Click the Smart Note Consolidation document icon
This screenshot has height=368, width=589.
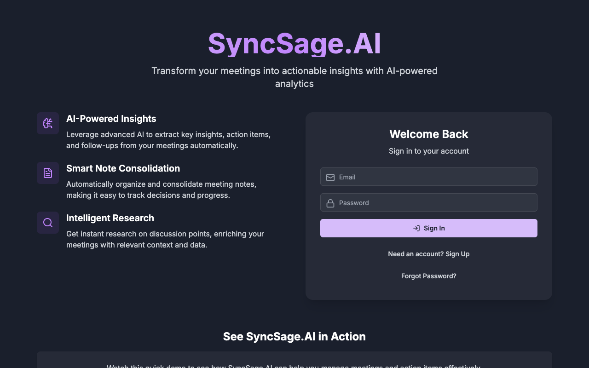(x=48, y=173)
